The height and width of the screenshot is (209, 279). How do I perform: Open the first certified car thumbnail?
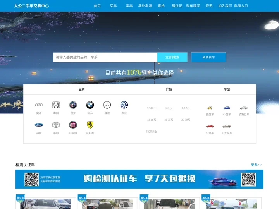pos(46,203)
